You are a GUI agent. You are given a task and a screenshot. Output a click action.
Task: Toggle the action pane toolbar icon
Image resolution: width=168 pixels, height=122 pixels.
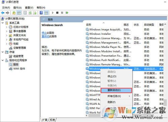click(46, 13)
